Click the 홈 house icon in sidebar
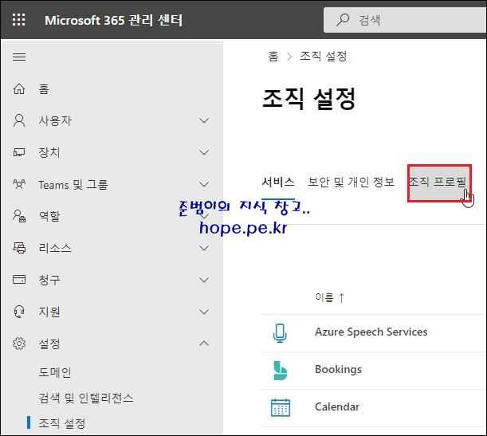Viewport: 487px width, 436px height. tap(19, 88)
